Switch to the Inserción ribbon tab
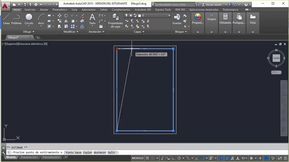Image resolution: width=289 pixels, height=162 pixels. [30, 9]
